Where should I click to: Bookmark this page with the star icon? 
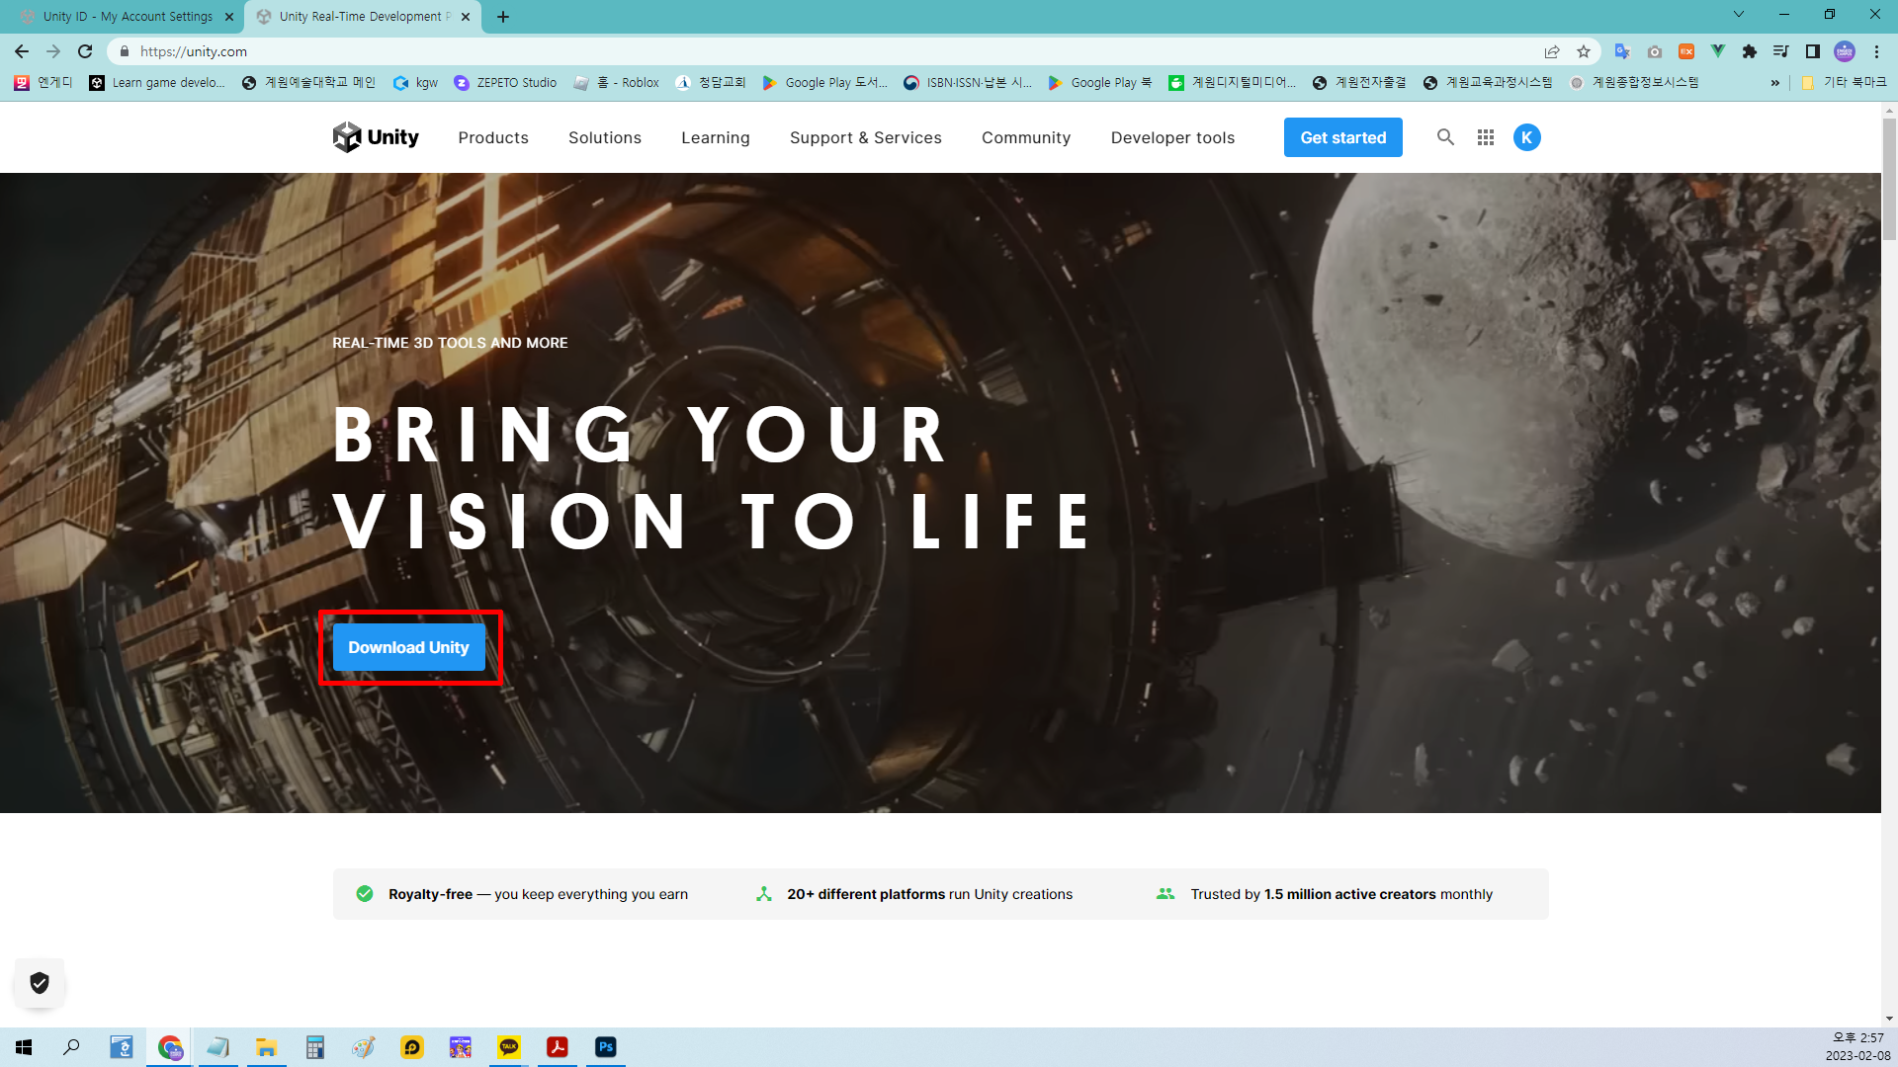1584,51
